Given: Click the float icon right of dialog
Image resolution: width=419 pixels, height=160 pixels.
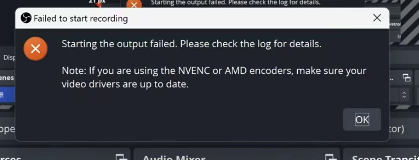Looking at the screenshot, I should (406, 78).
